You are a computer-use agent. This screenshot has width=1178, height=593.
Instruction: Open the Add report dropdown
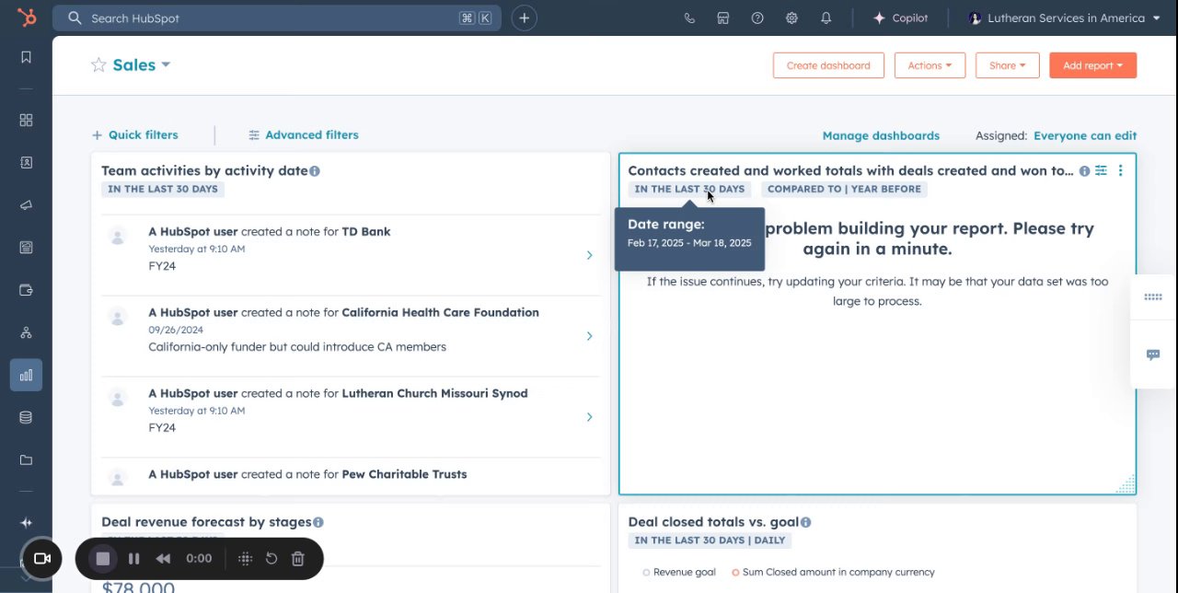[x=1092, y=65]
